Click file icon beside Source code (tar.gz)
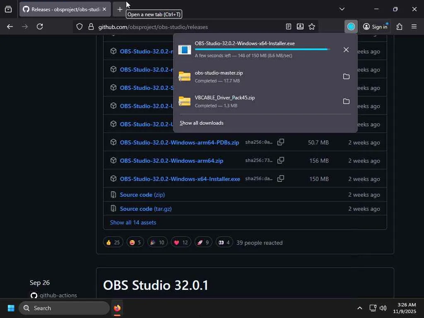 (113, 209)
